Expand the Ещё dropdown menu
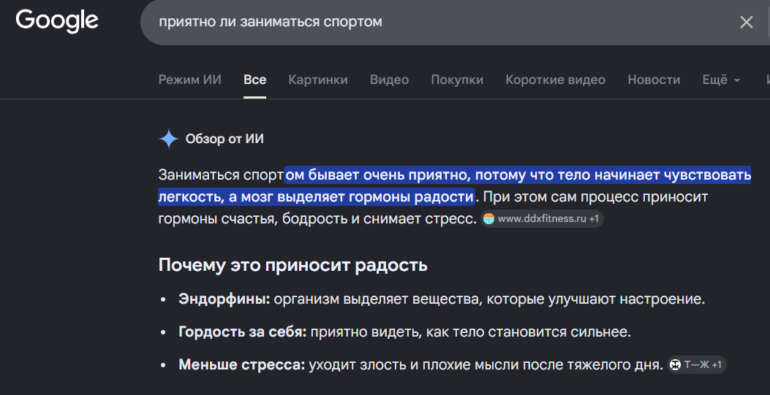Image resolution: width=770 pixels, height=395 pixels. (721, 80)
